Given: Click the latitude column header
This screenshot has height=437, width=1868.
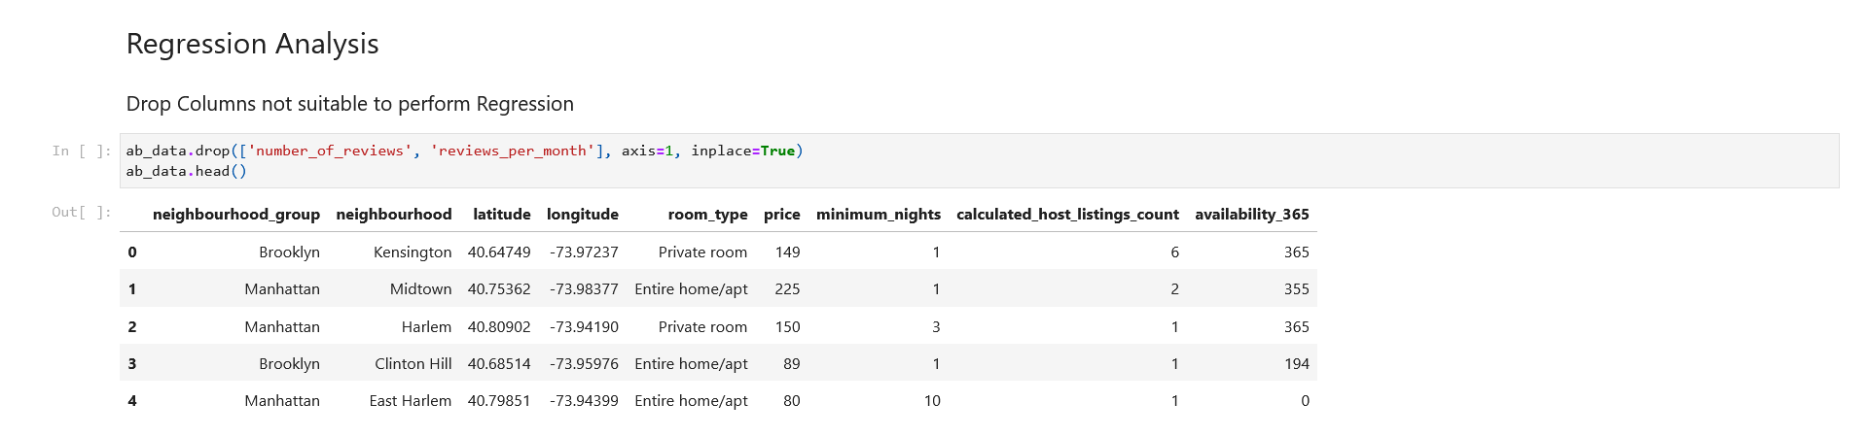Looking at the screenshot, I should point(502,214).
